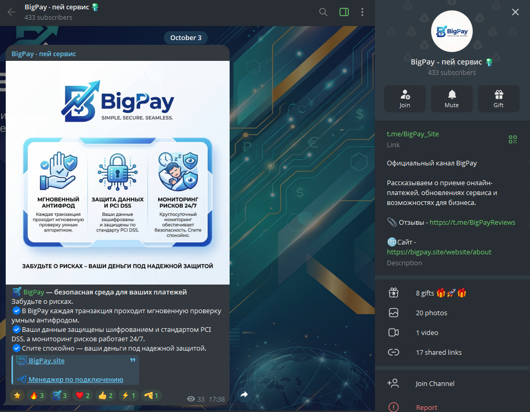The image size is (530, 412).
Task: Click the shared links chain icon
Action: tap(394, 352)
